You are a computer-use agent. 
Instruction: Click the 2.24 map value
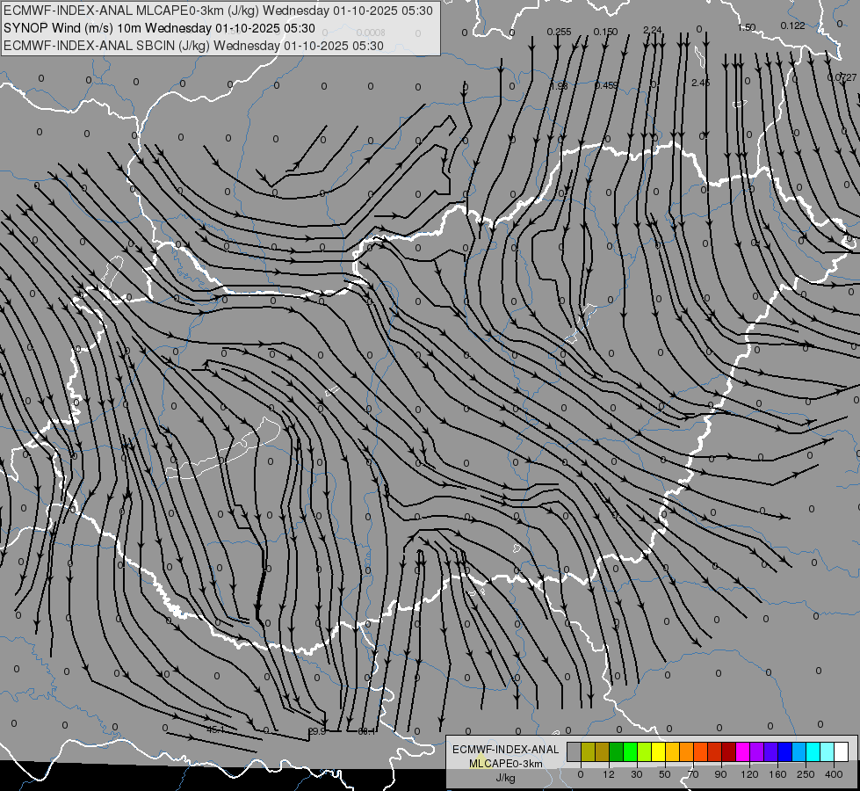click(x=652, y=30)
